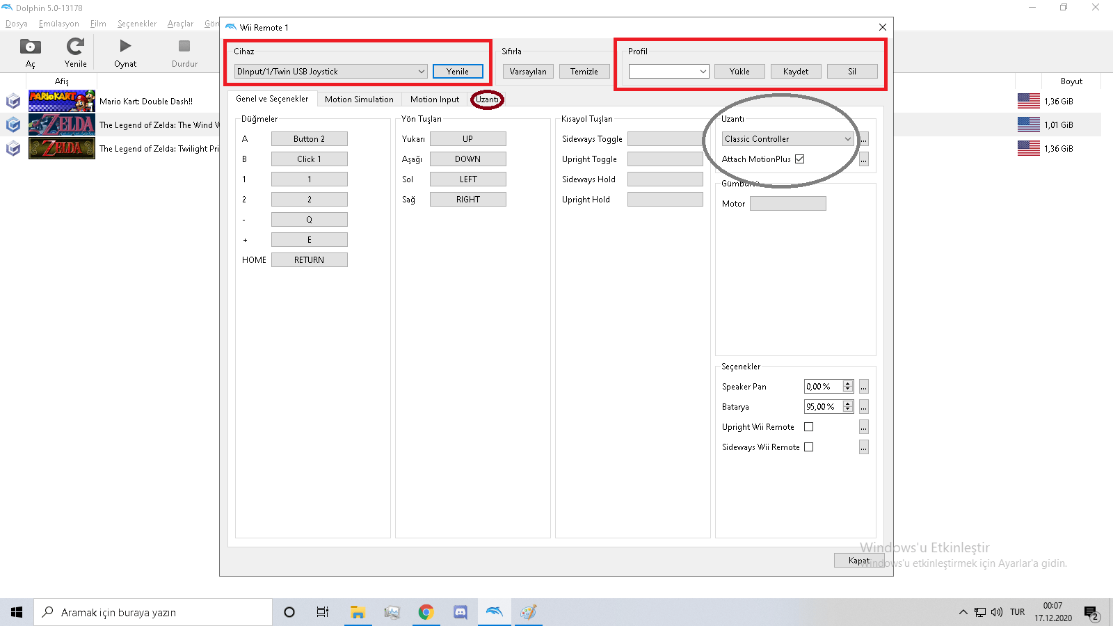
Task: Click Dolphin emulator taskbar icon
Action: (x=494, y=612)
